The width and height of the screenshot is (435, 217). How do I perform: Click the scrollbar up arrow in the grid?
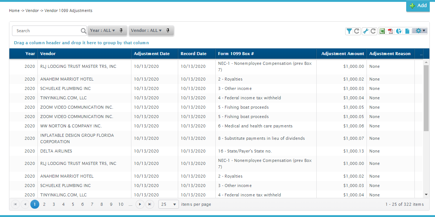click(426, 63)
